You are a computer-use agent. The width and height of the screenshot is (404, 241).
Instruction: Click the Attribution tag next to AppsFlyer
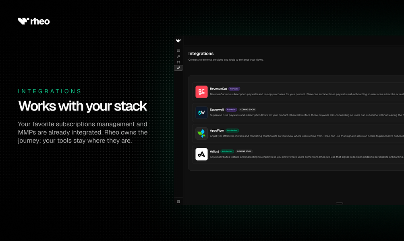tap(232, 131)
